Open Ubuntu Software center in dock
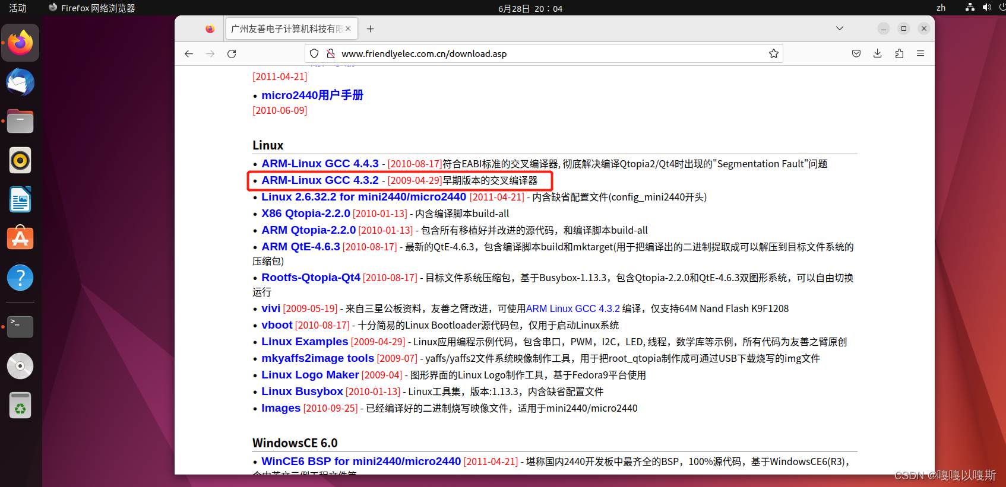1006x487 pixels. 20,238
